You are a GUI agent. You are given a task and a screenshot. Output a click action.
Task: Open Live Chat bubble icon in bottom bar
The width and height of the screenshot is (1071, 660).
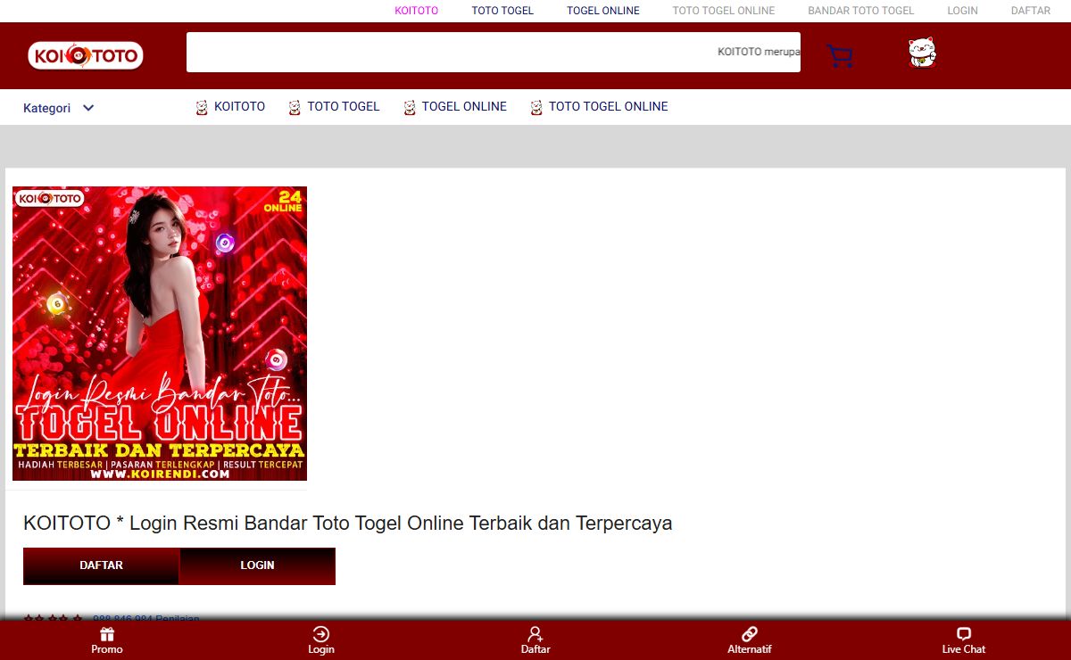tap(964, 634)
